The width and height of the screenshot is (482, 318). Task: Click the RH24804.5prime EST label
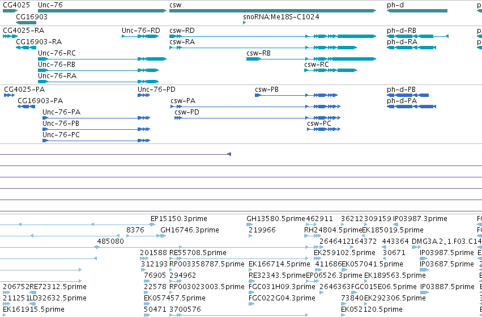(x=333, y=230)
